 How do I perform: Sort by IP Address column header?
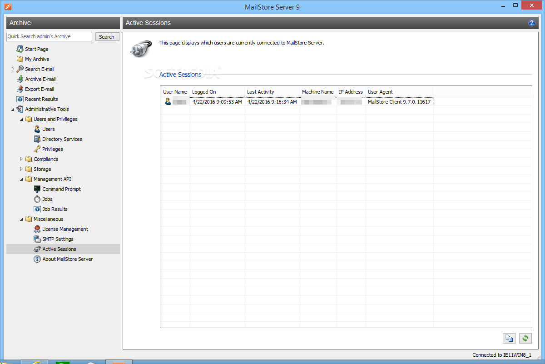point(351,92)
